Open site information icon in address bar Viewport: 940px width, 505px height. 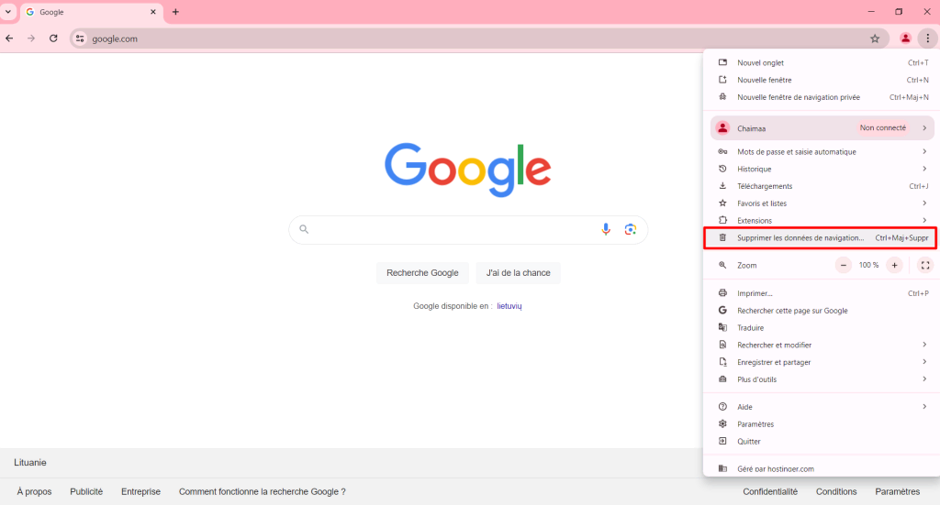[80, 38]
